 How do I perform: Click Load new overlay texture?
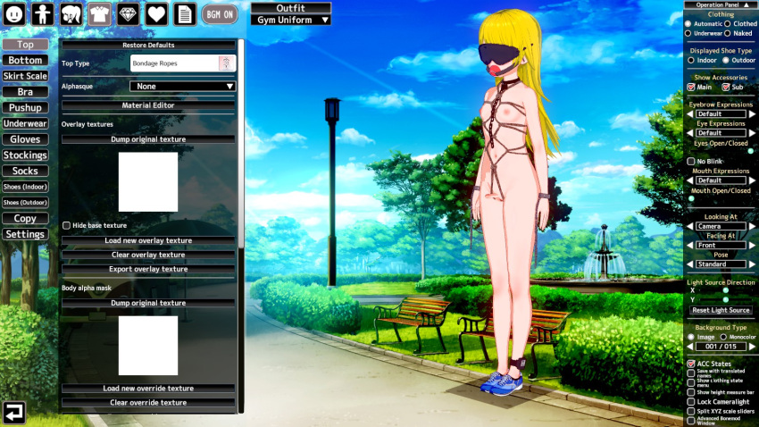click(x=148, y=240)
